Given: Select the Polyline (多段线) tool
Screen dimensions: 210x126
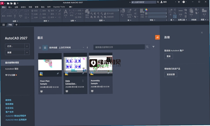Looking at the screenshot, I should 9,13.
